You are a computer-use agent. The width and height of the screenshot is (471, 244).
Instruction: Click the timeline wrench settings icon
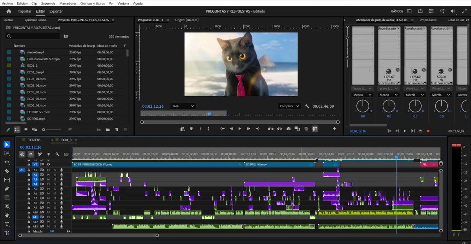[57, 154]
